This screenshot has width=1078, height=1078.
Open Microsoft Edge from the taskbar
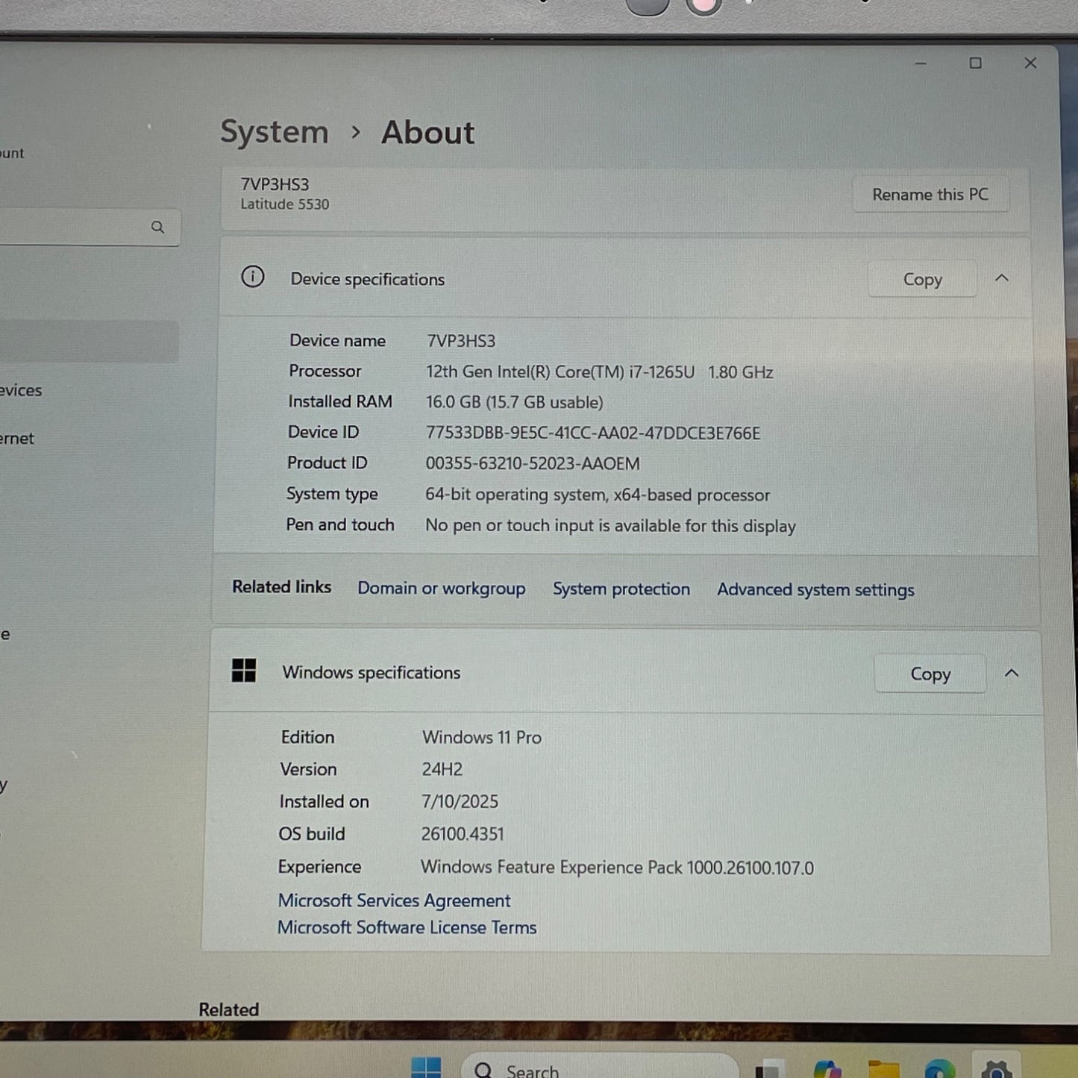pyautogui.click(x=940, y=1070)
